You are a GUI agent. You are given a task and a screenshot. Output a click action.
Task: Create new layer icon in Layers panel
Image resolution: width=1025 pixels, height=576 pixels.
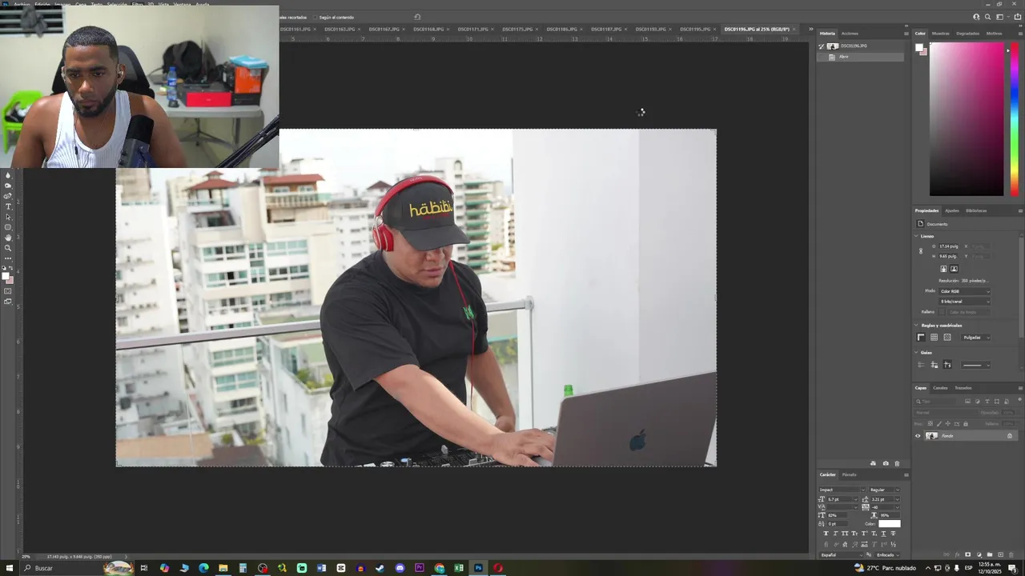pos(1000,554)
